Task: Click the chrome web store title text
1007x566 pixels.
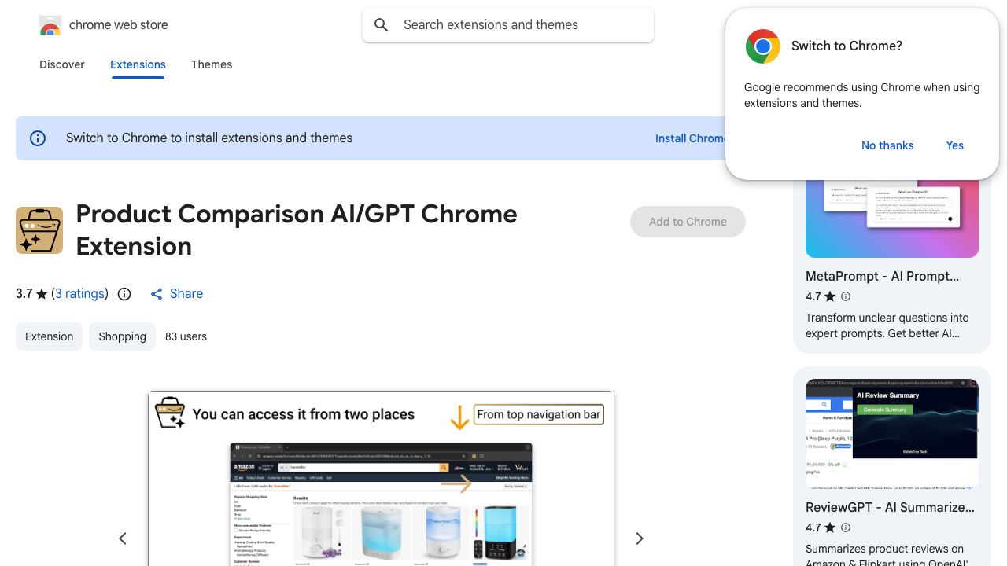Action: (119, 25)
